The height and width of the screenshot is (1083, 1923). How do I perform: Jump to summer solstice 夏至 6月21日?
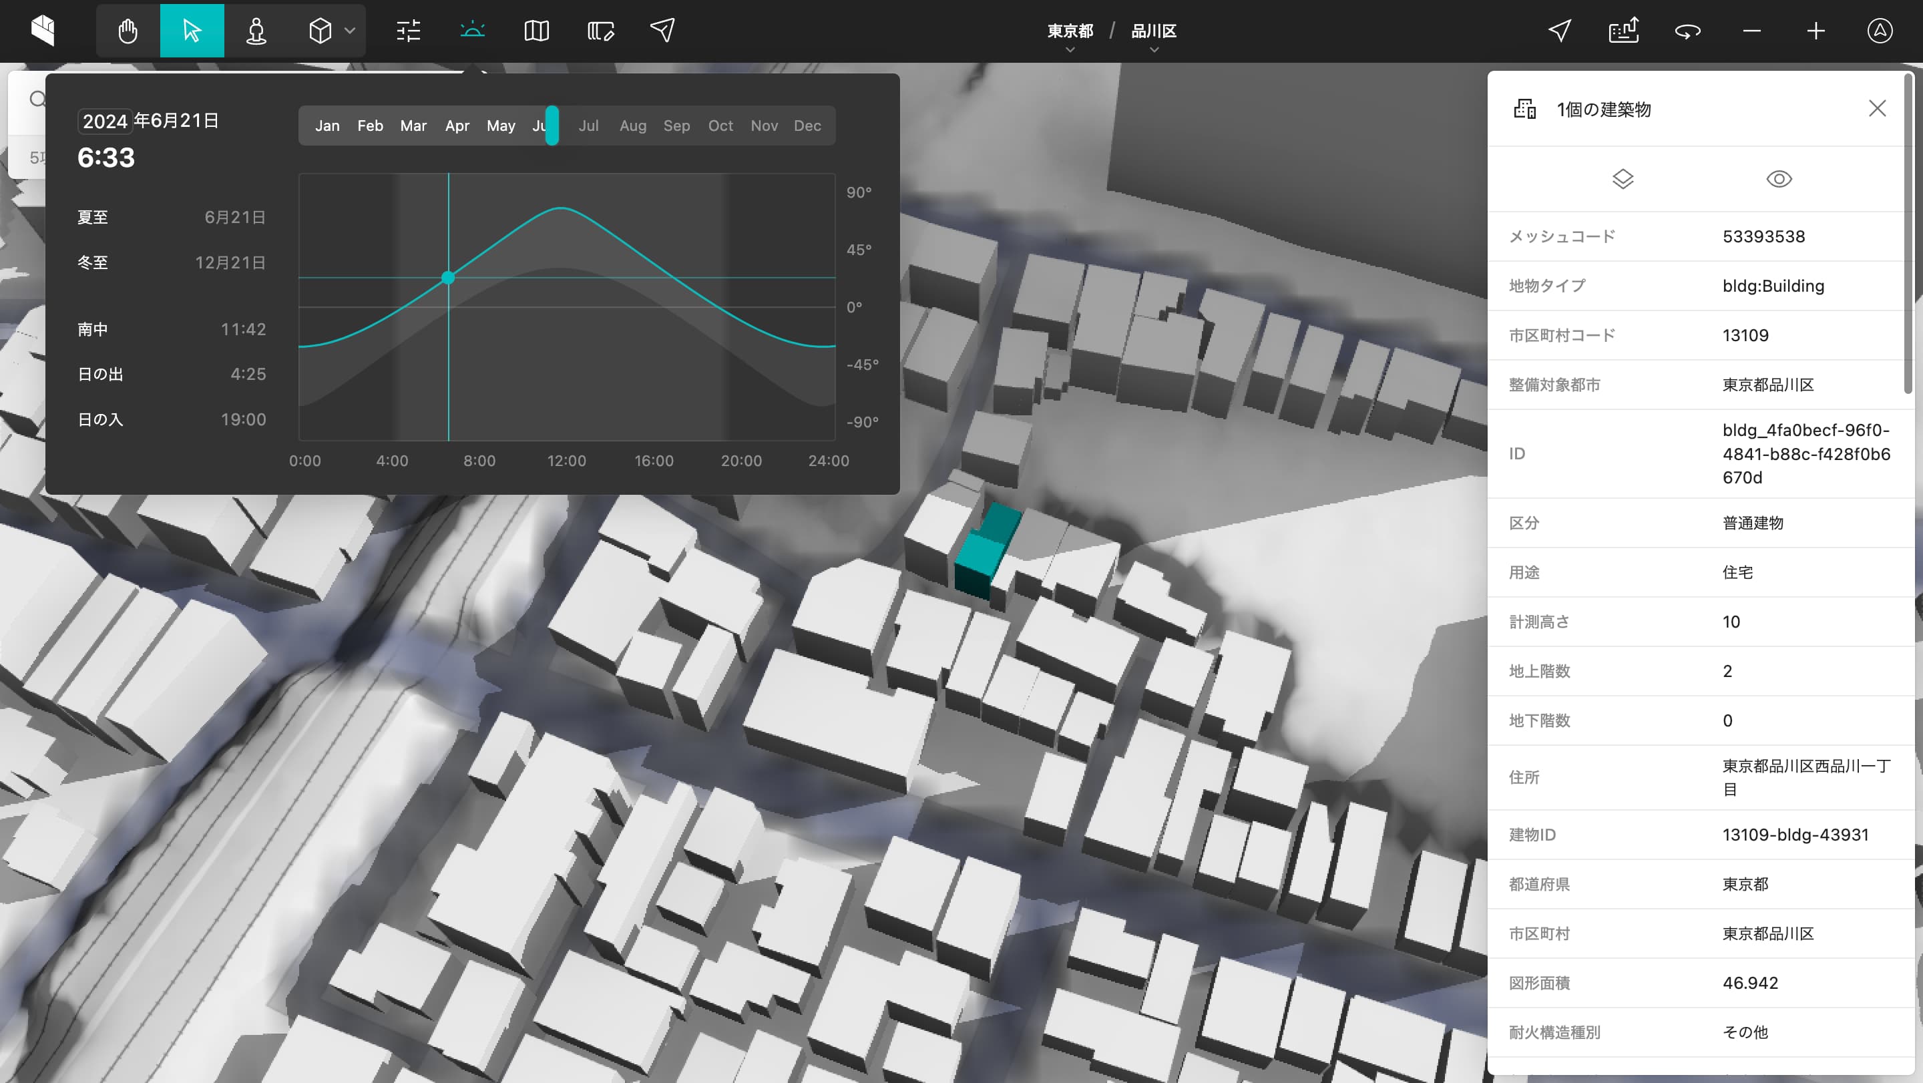click(172, 217)
